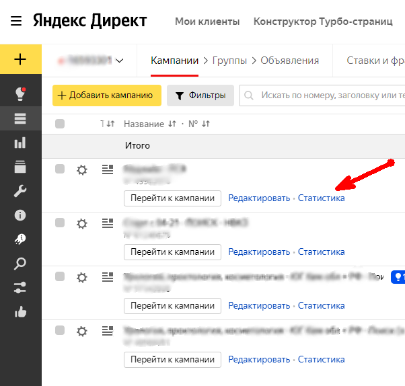The height and width of the screenshot is (386, 405).
Task: Click the Яндекс Директ logo
Action: (89, 21)
